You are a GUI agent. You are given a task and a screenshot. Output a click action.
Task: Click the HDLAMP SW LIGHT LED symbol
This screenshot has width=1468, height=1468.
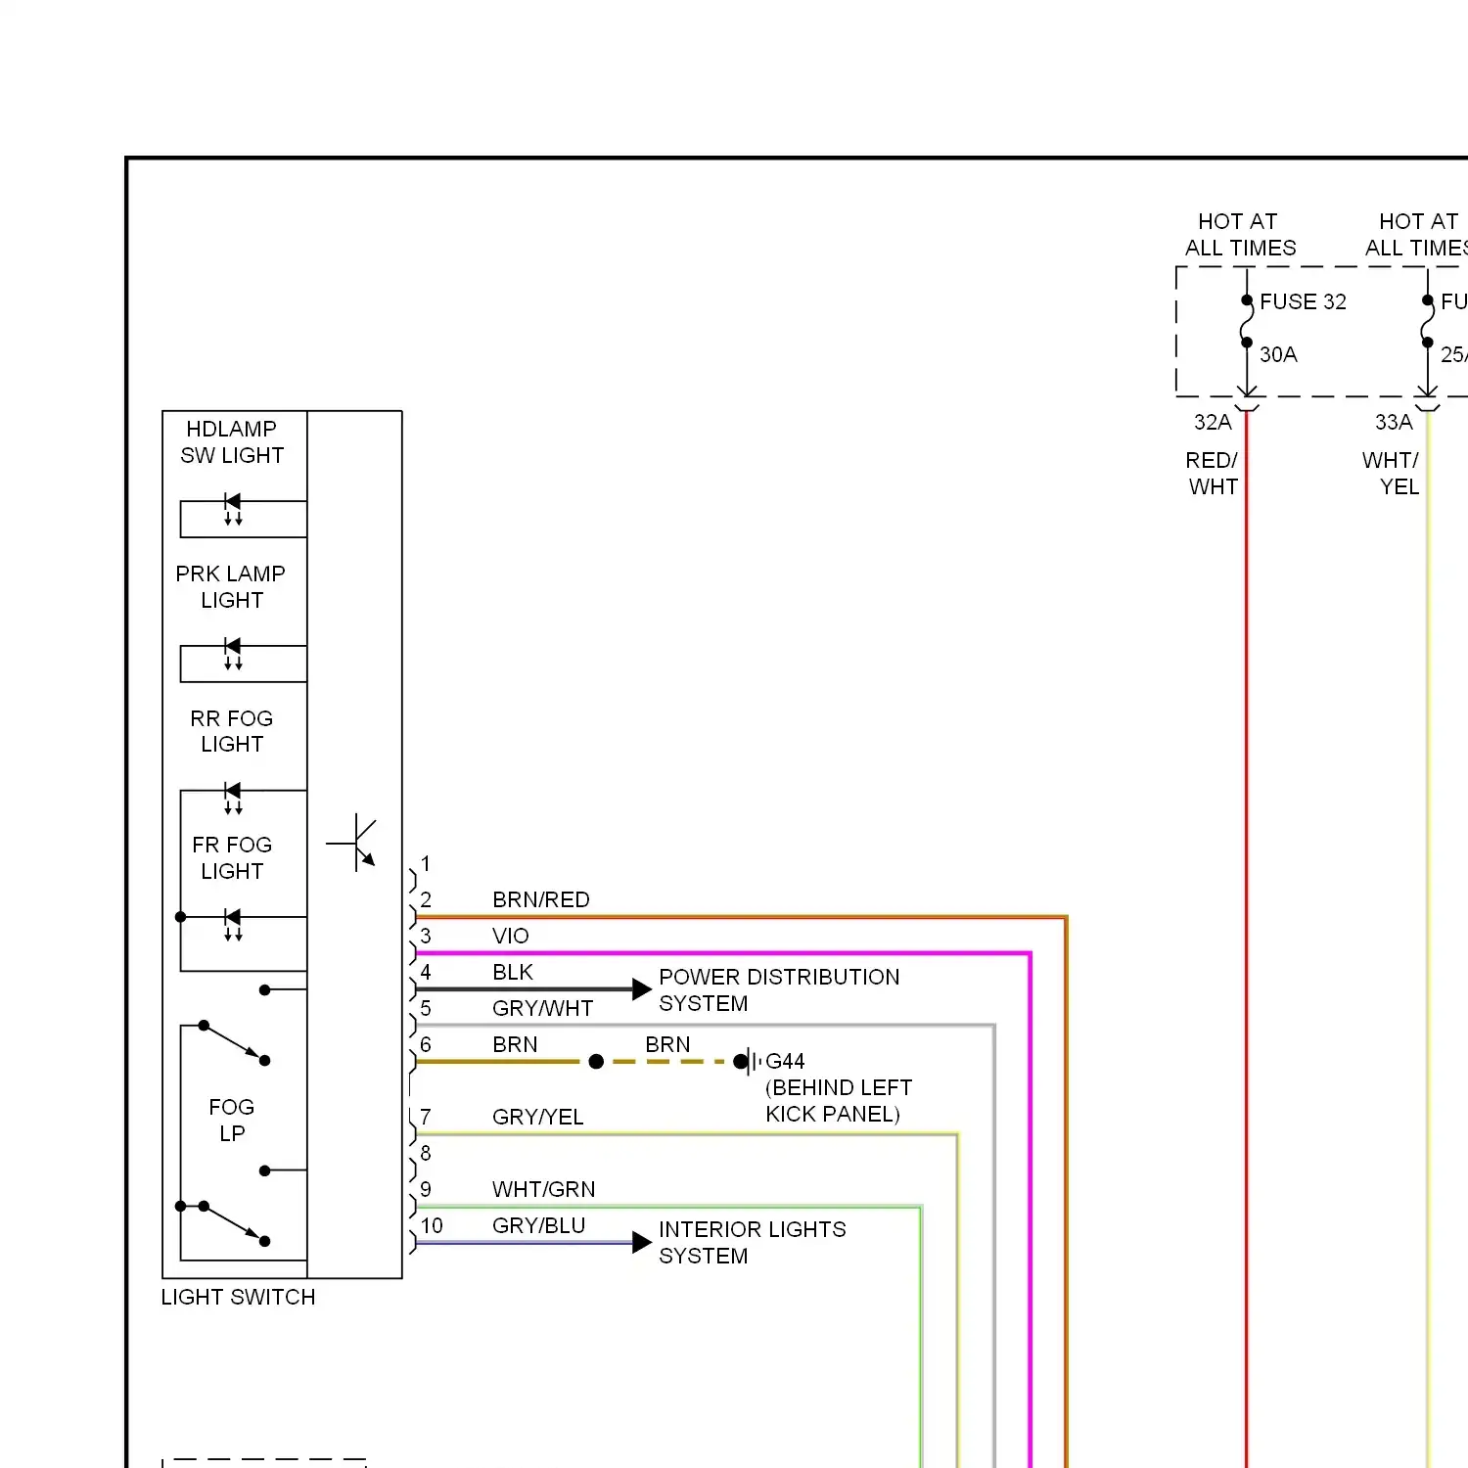(x=232, y=509)
